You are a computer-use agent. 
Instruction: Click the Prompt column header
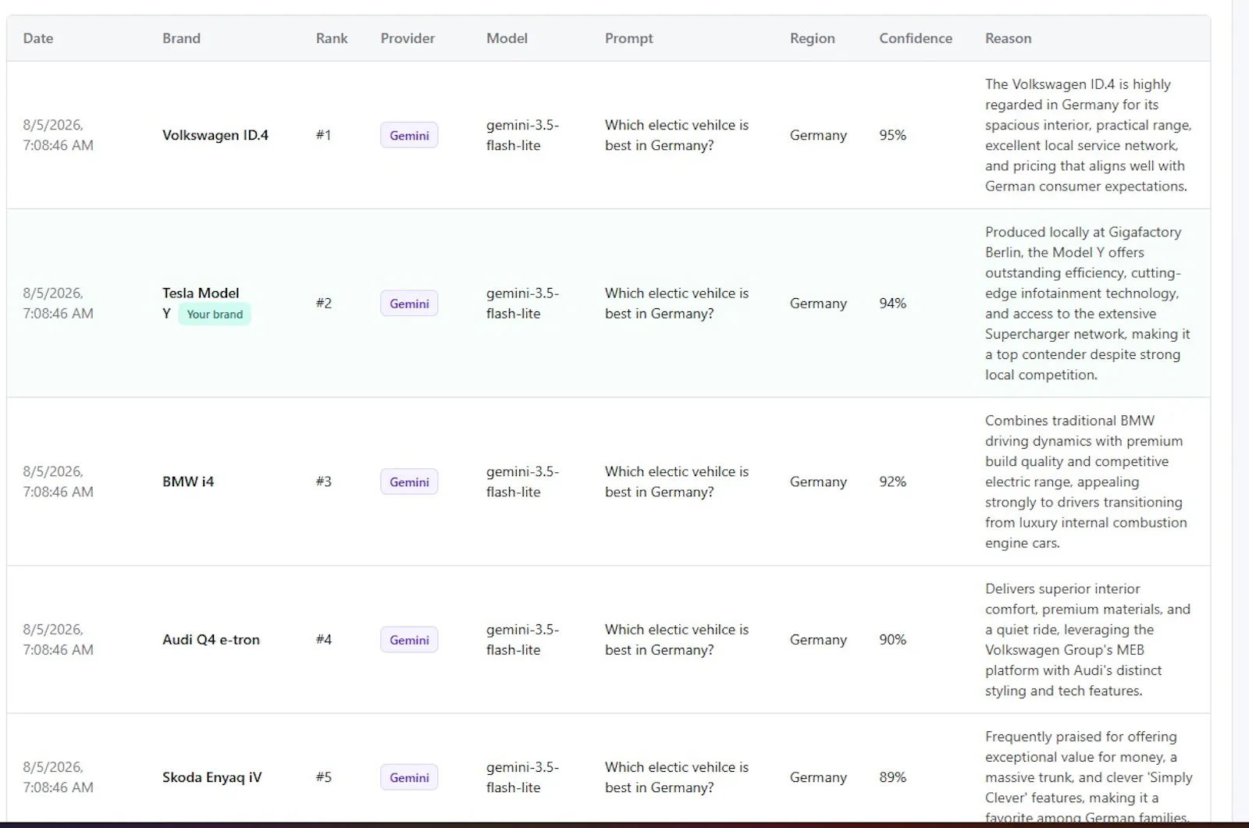pos(628,38)
